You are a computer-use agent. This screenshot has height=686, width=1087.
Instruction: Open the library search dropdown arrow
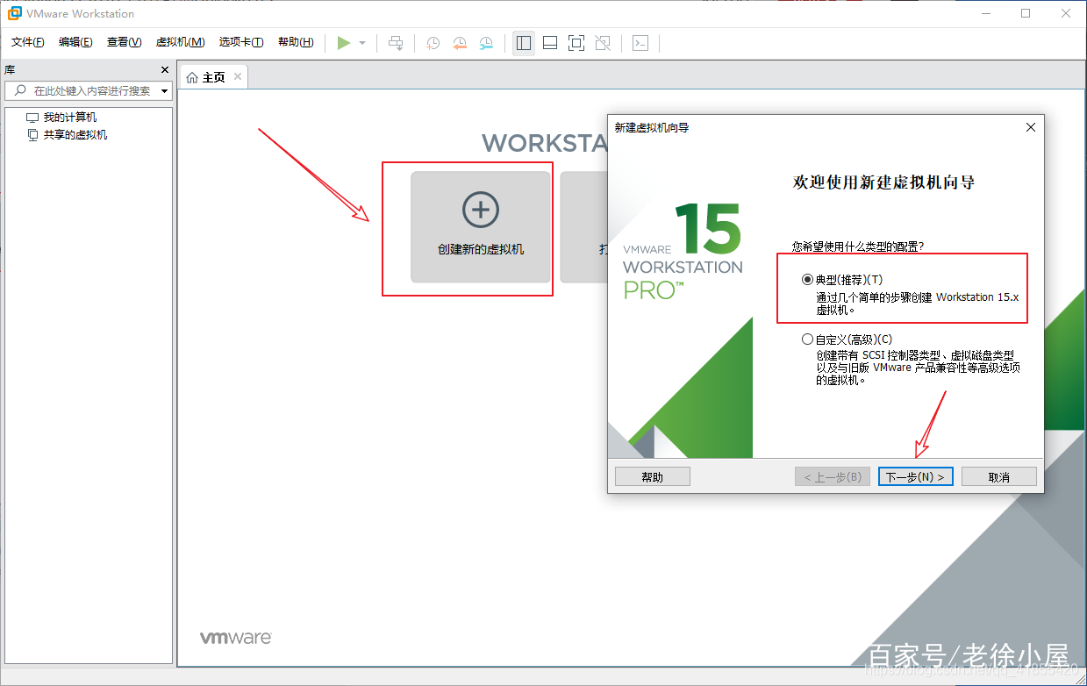pos(164,91)
